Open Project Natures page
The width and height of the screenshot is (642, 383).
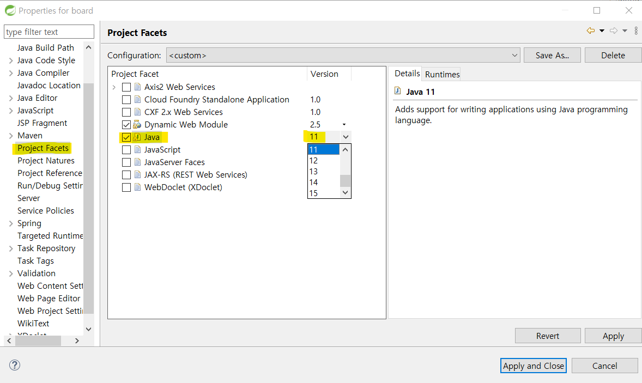(x=46, y=161)
